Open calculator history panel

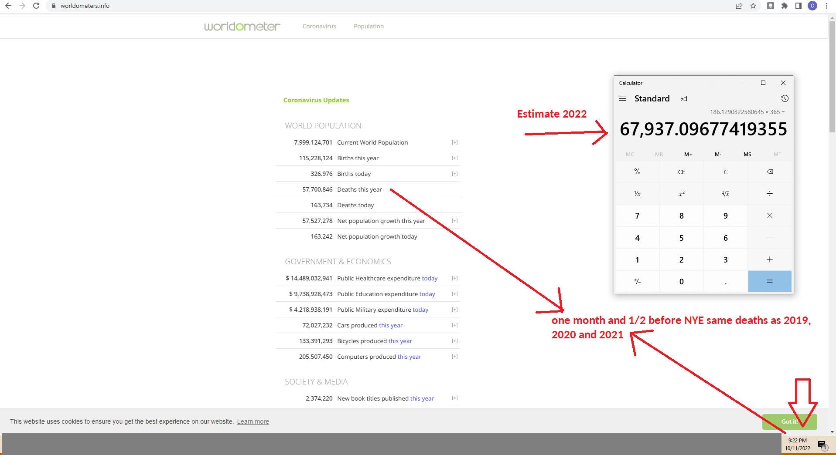click(x=785, y=99)
